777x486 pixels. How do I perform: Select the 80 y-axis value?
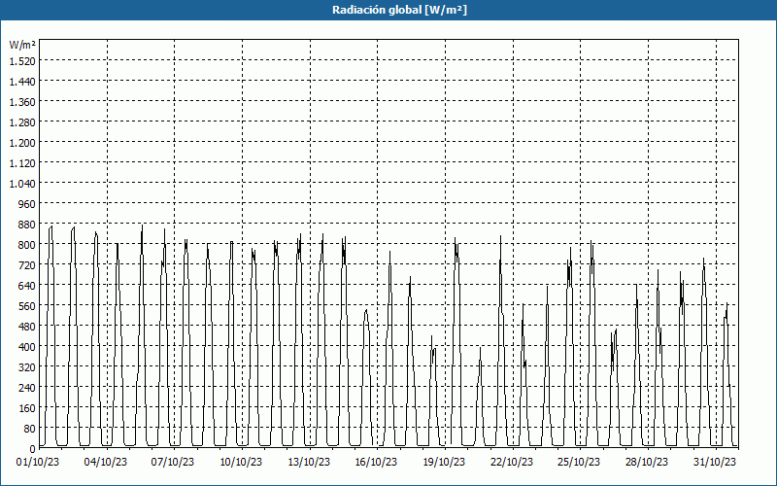click(30, 429)
